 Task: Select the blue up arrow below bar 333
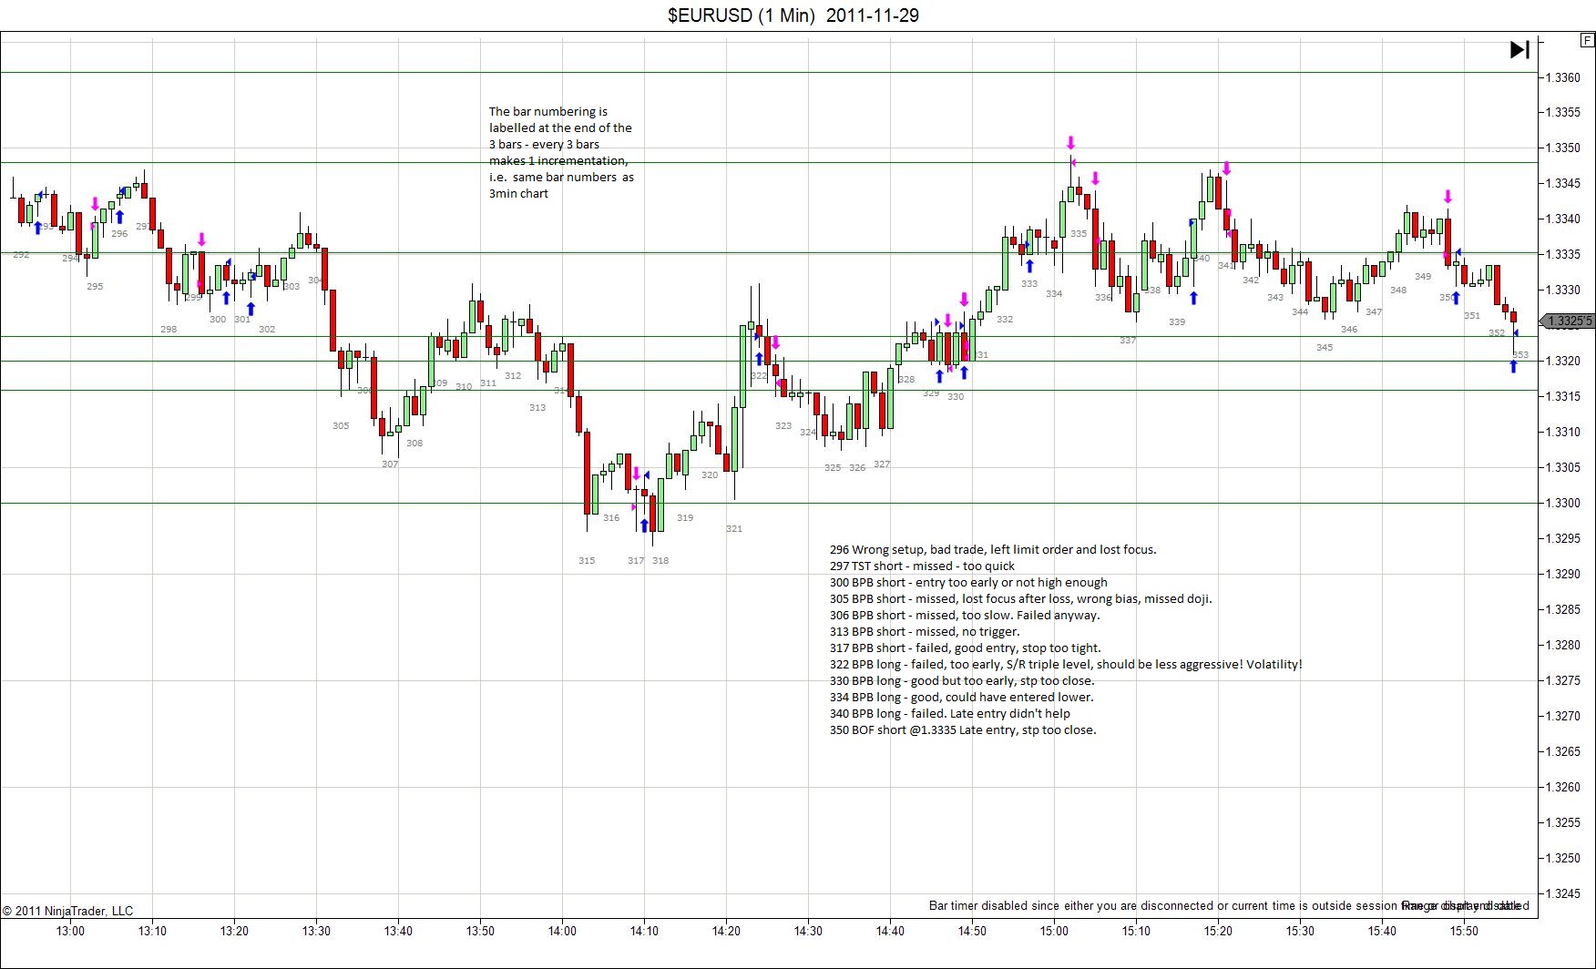(x=1029, y=266)
